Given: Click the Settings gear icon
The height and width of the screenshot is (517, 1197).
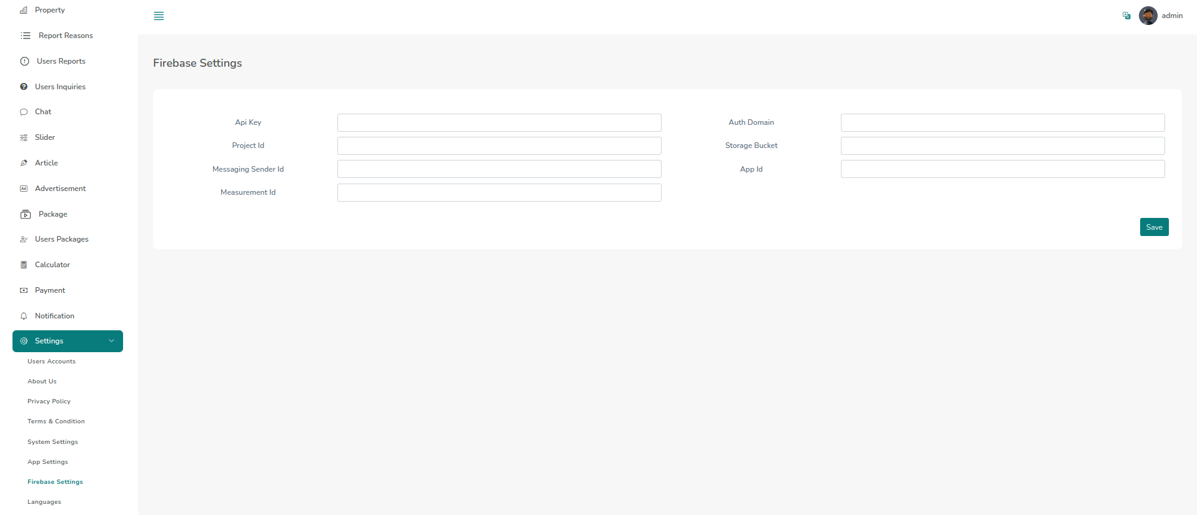Looking at the screenshot, I should click(x=24, y=341).
